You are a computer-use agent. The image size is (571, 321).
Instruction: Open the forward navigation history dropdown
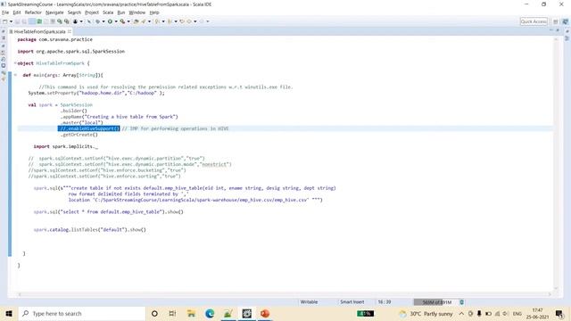208,21
